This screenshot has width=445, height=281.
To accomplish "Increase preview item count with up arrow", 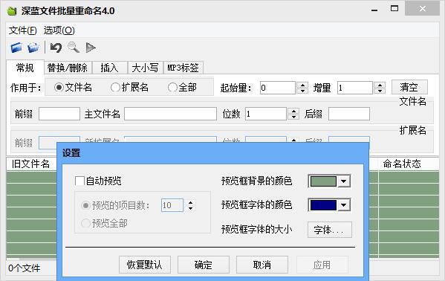I will pos(190,202).
